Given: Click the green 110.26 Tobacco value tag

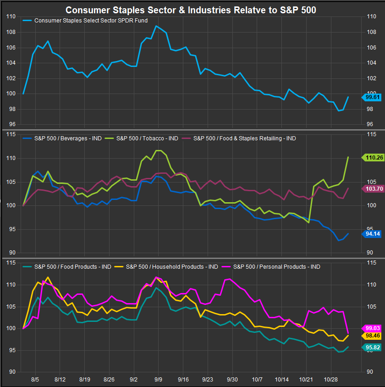Looking at the screenshot, I should [373, 157].
